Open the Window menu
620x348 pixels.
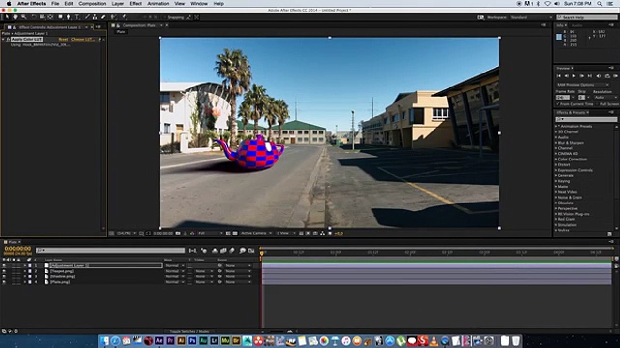(199, 3)
